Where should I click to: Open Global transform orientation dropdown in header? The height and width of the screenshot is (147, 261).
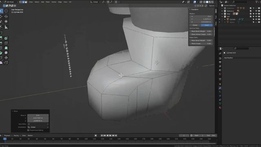pos(95,2)
